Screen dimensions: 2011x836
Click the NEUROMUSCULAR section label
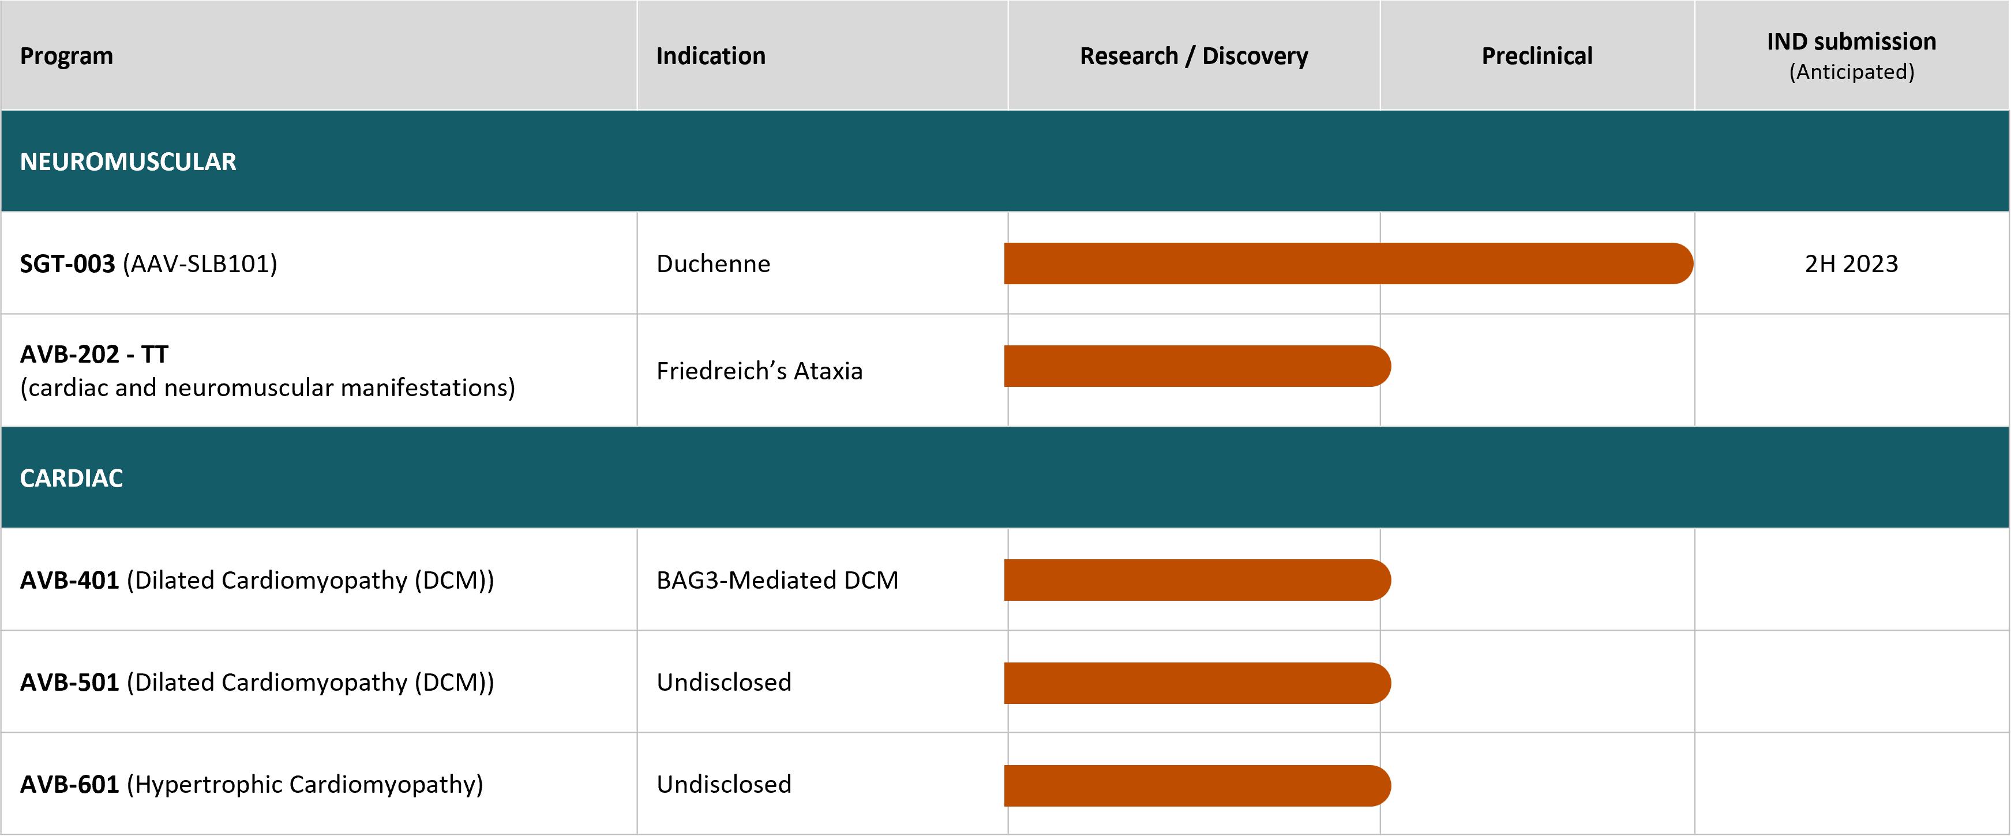128,161
